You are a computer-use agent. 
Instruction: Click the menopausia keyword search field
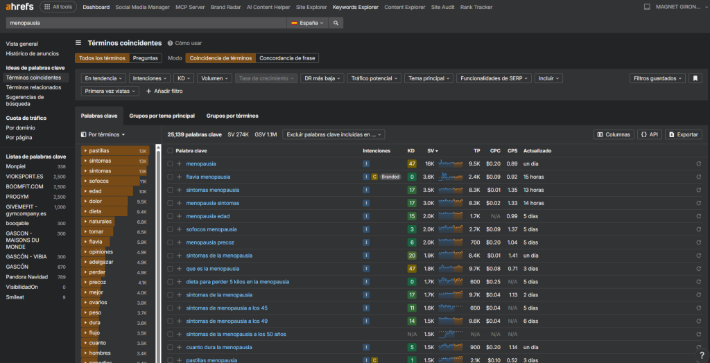click(146, 23)
